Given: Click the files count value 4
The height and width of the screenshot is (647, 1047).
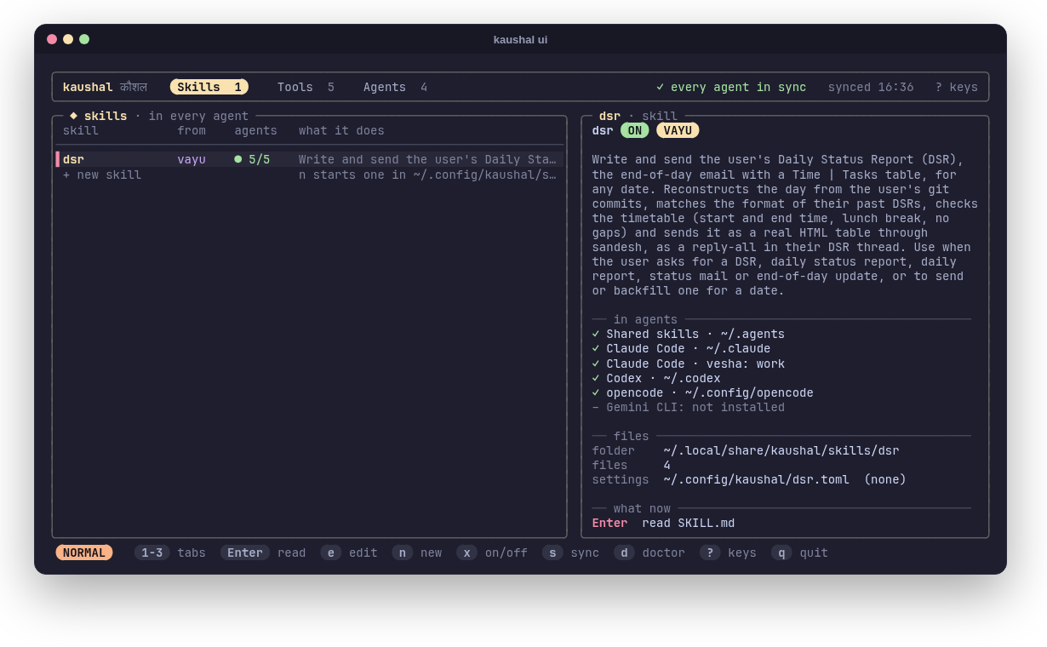Looking at the screenshot, I should coord(667,465).
